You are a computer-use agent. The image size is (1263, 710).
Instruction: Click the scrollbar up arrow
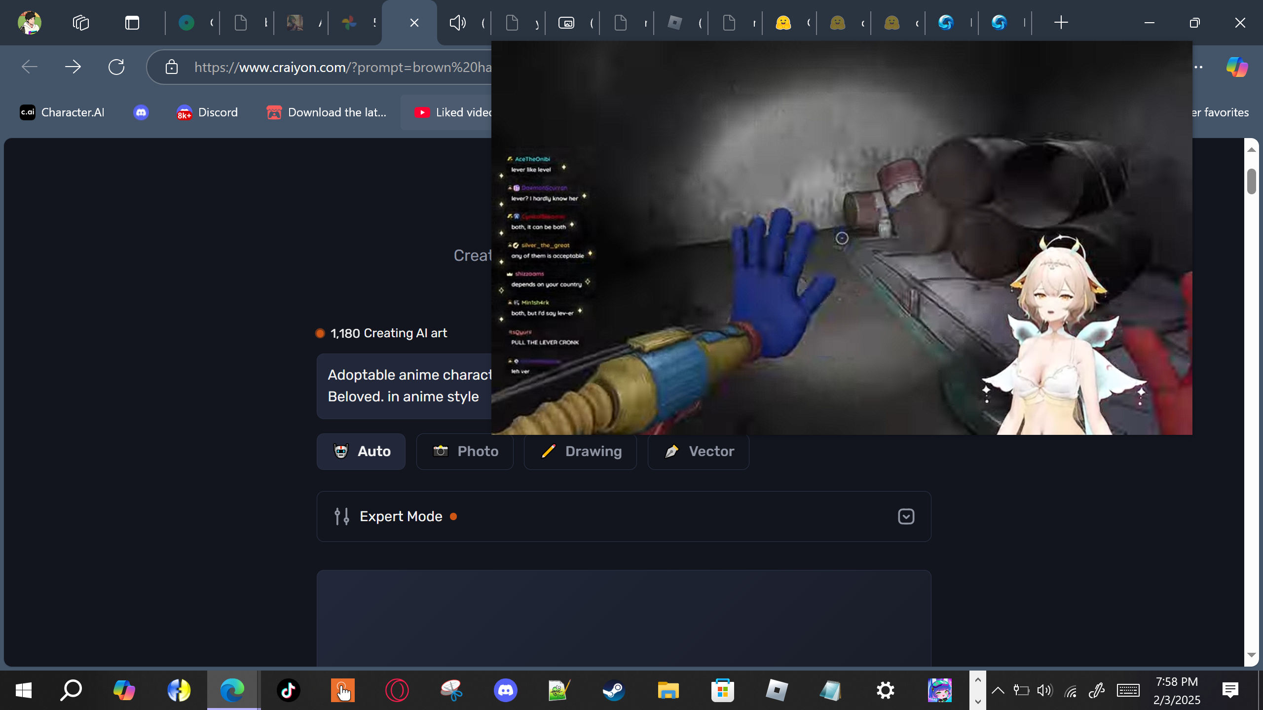1251,149
